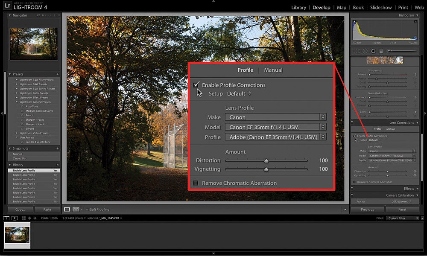
Task: Add a new preset with plus icon
Action: tap(58, 74)
